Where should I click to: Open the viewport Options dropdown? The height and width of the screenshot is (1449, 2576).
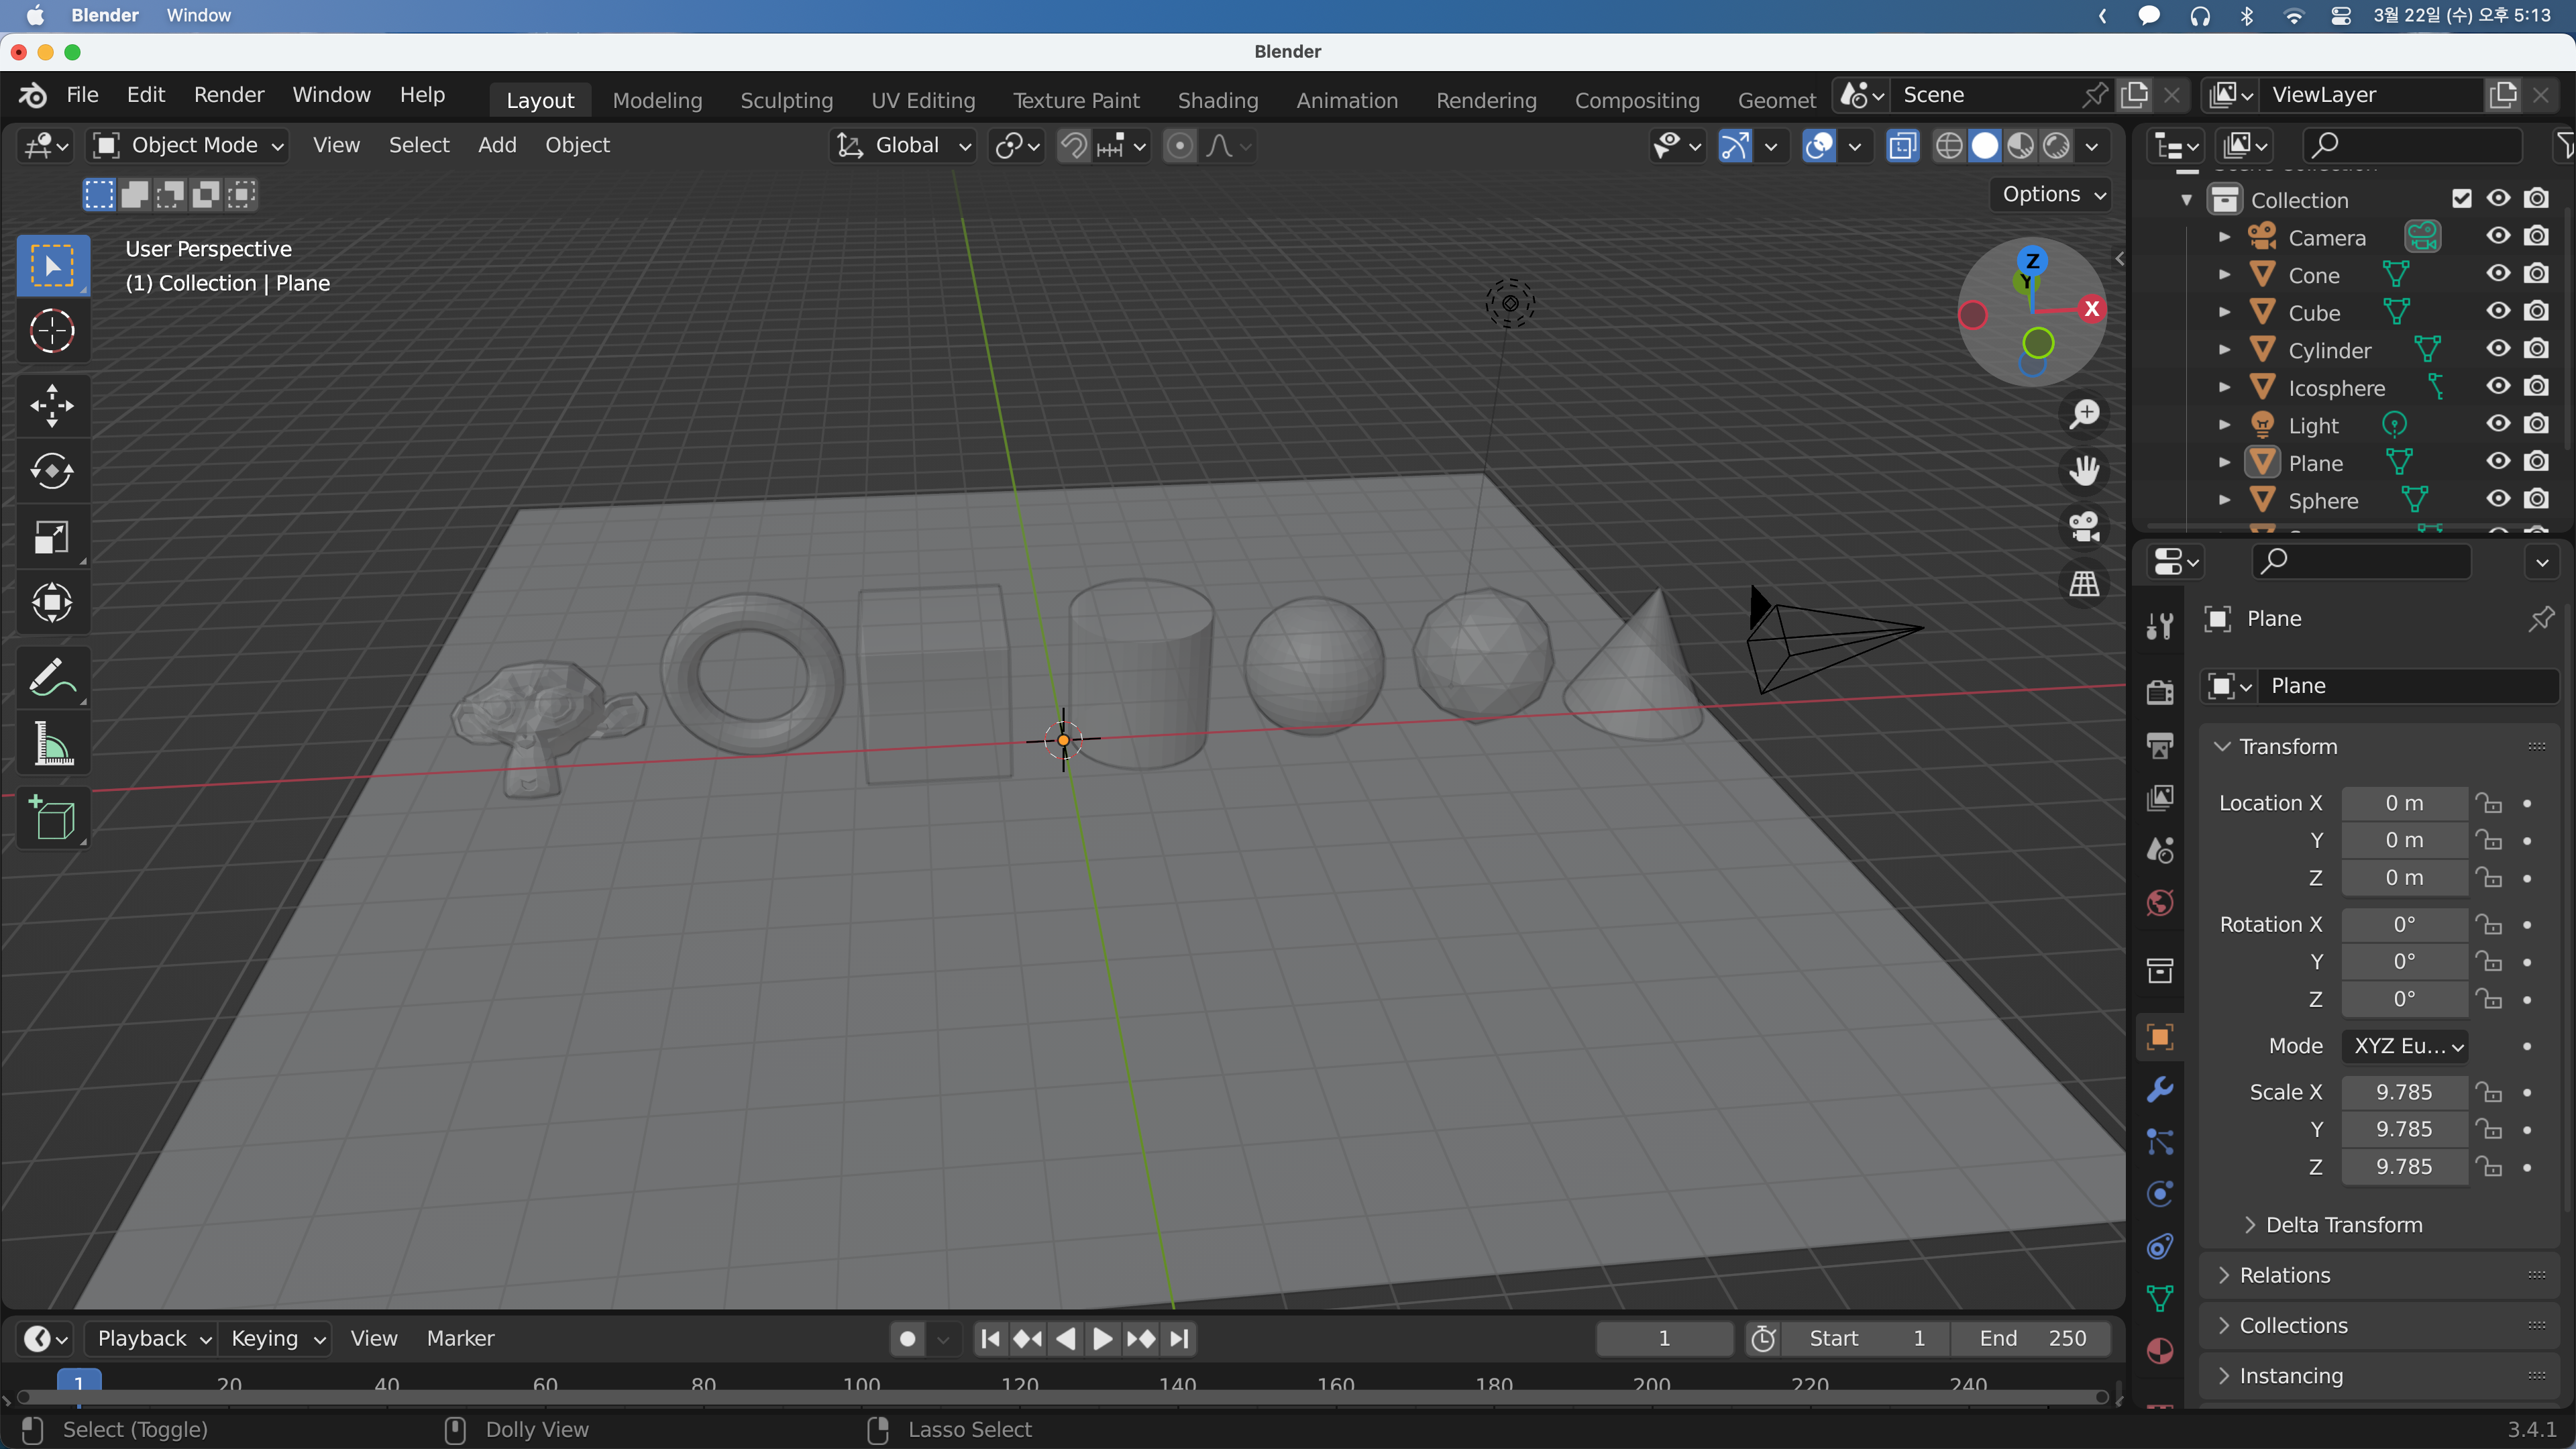(x=2053, y=194)
